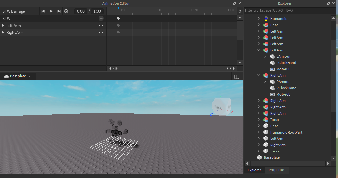Click Explorer horizontal scroll left arrow
Image resolution: width=338 pixels, height=178 pixels.
point(247,163)
